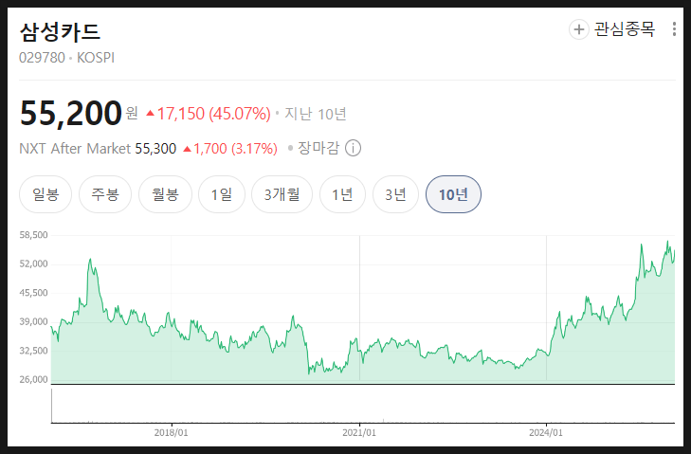Click the 2021/01 timeline label
691x454 pixels.
point(359,433)
